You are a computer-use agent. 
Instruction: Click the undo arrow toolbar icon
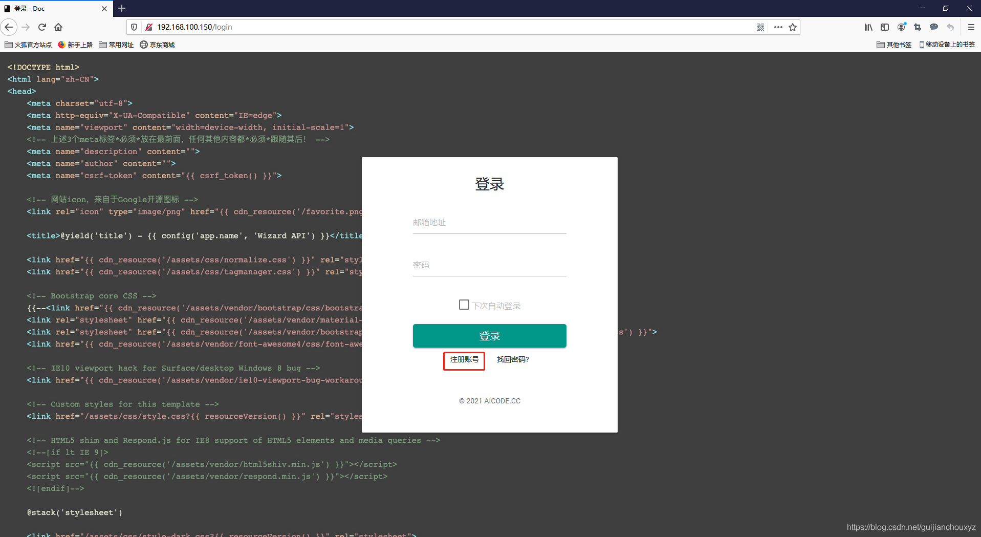[x=950, y=27]
